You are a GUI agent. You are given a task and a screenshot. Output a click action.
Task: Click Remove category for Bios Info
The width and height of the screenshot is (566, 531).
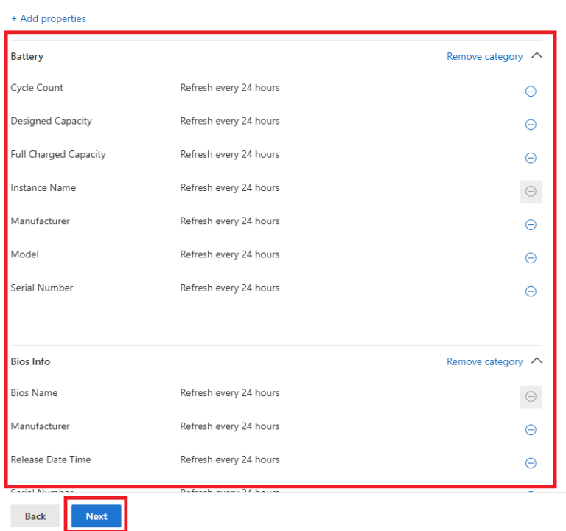point(484,362)
